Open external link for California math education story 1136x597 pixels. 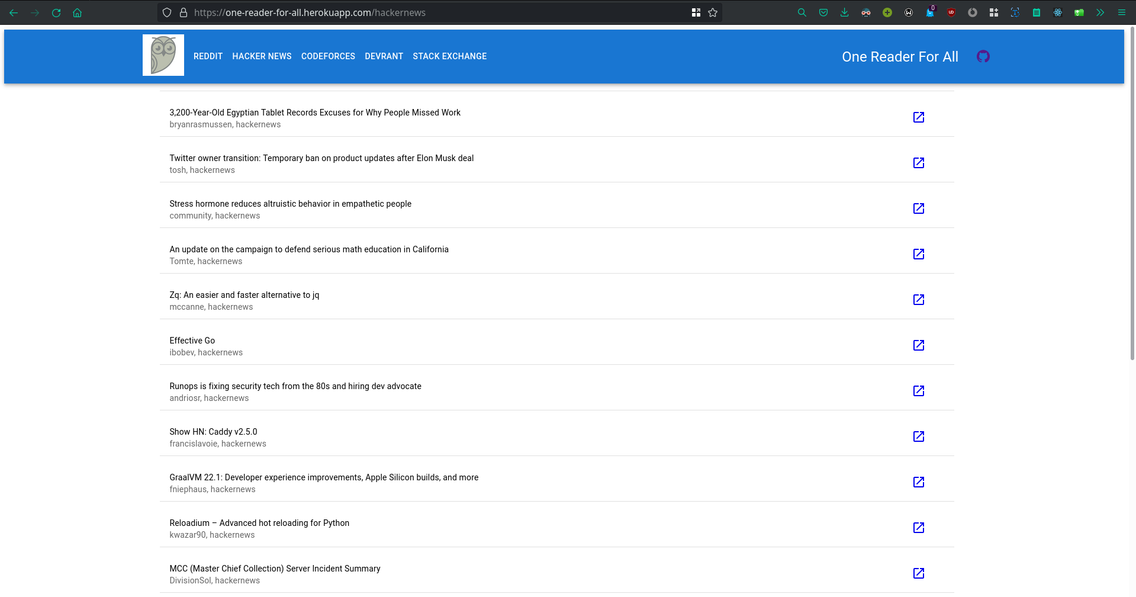(919, 254)
